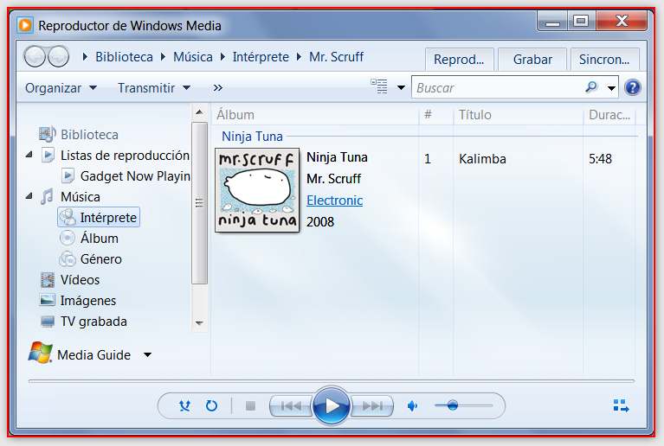Open breadcrumb arrow before Mr. Scruff
This screenshot has width=664, height=446.
point(299,57)
